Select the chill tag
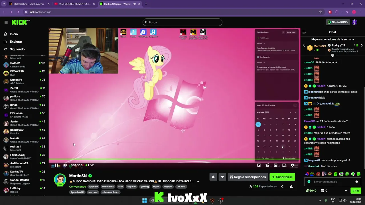This screenshot has height=205, width=365. click(121, 186)
